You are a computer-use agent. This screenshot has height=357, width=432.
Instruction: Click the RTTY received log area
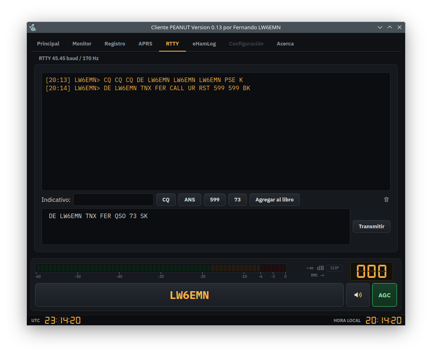[216, 132]
